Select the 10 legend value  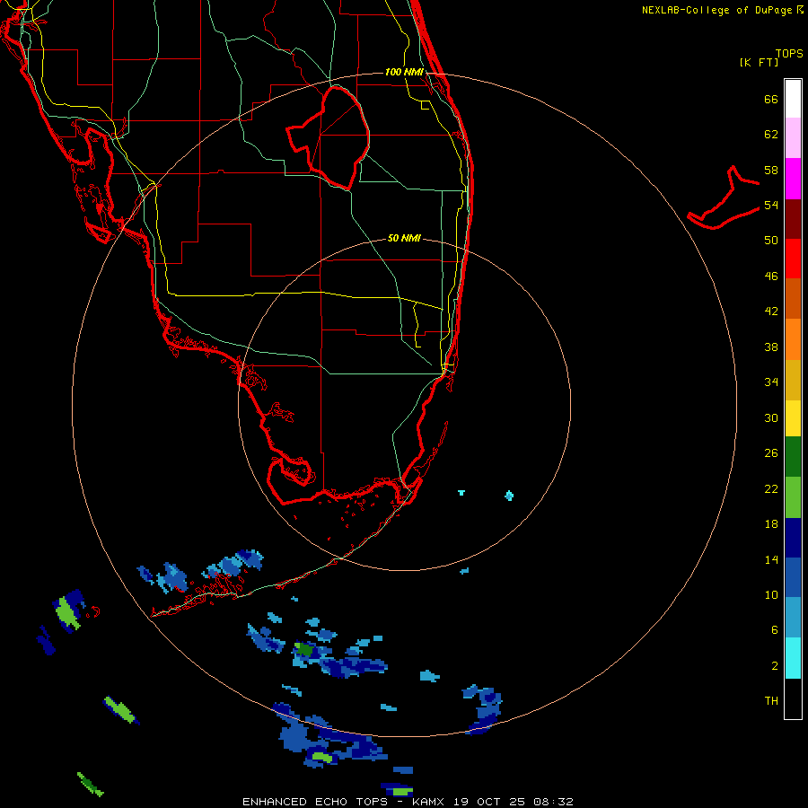[771, 595]
